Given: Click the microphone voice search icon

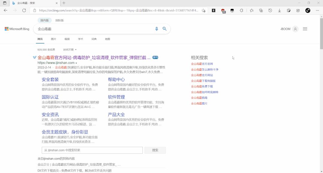Looking at the screenshot, I should point(156,29).
